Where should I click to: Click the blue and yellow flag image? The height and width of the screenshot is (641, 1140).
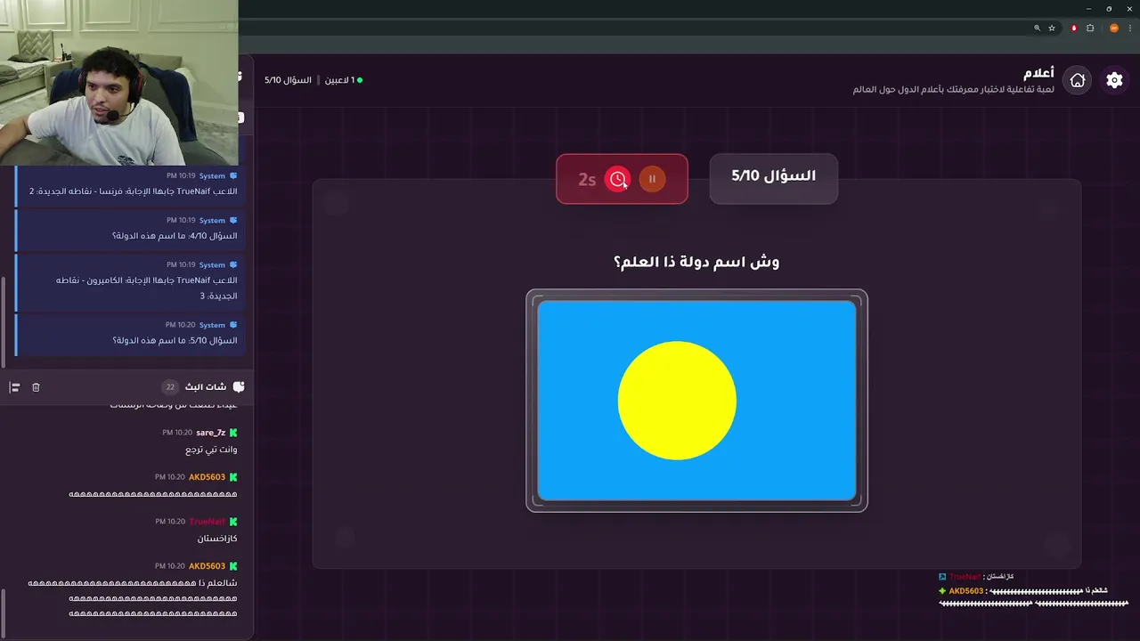[x=696, y=401]
